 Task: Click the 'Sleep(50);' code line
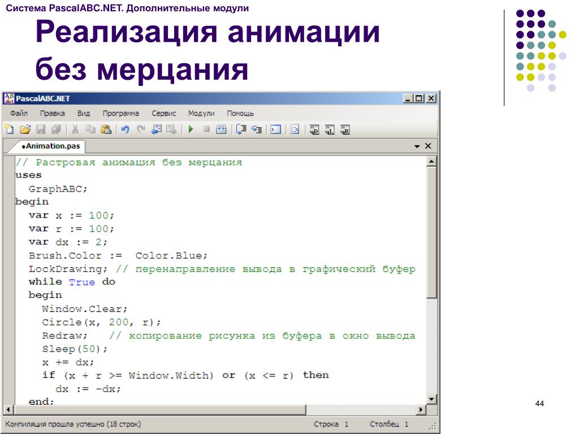75,349
